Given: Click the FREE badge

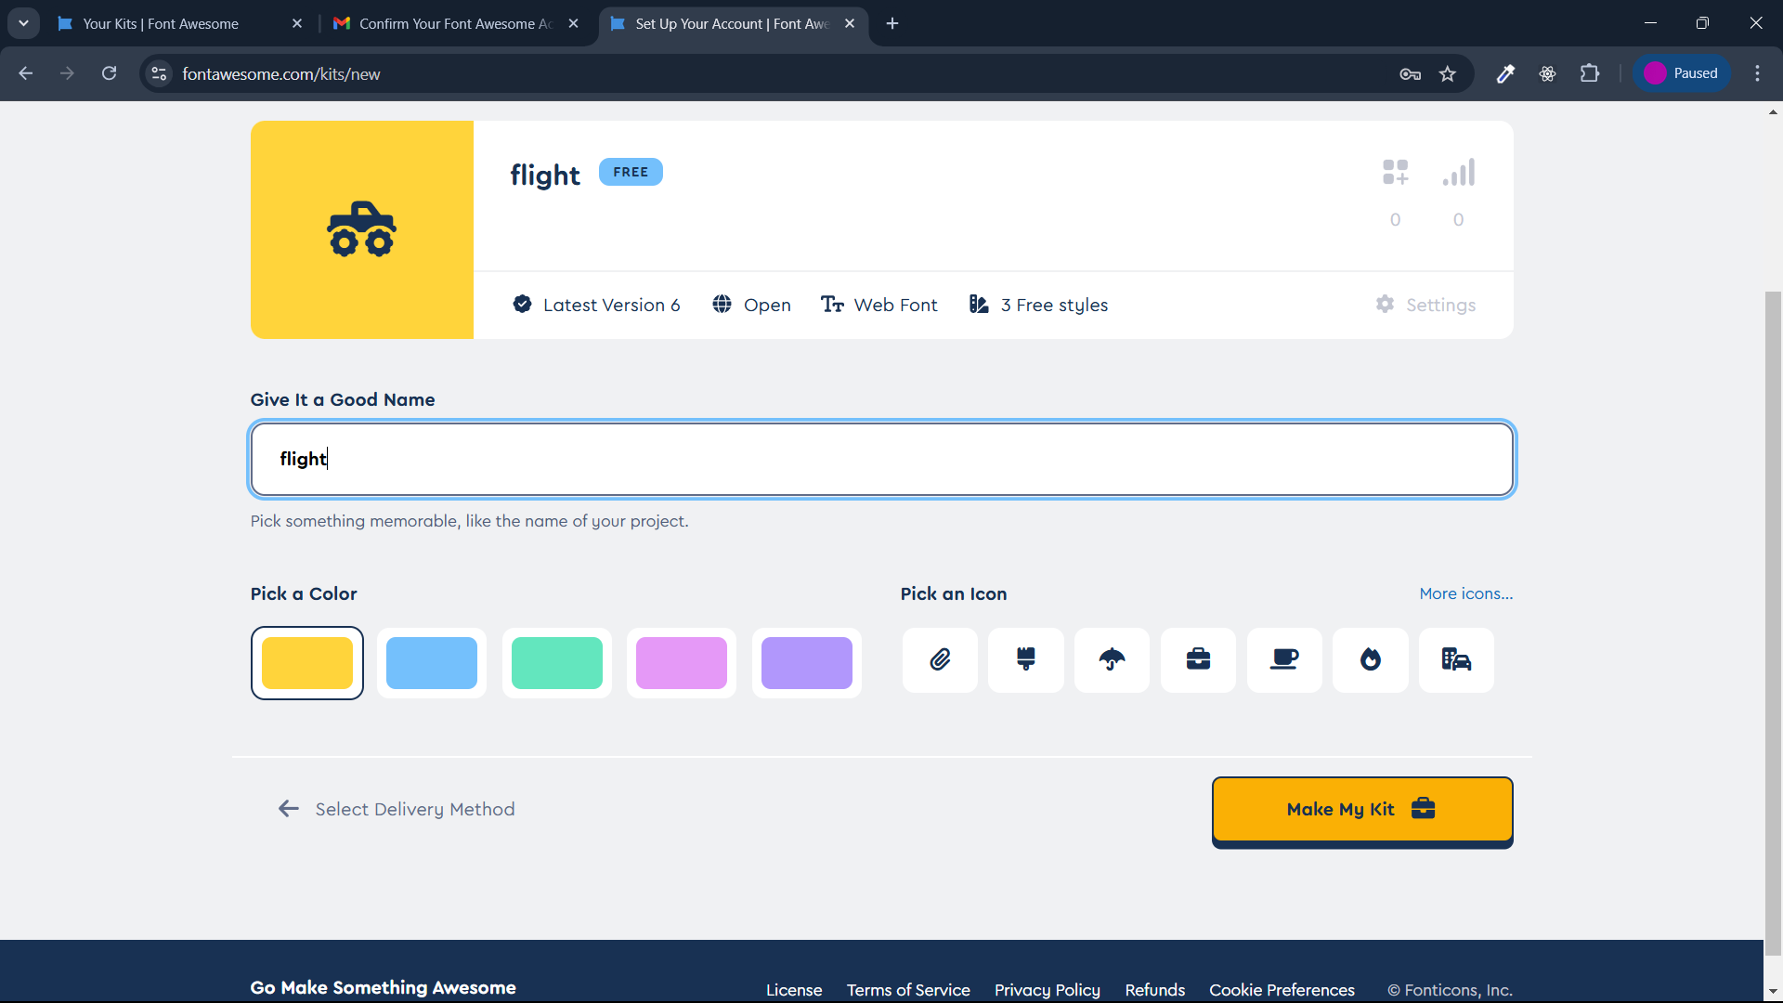Looking at the screenshot, I should pyautogui.click(x=631, y=172).
